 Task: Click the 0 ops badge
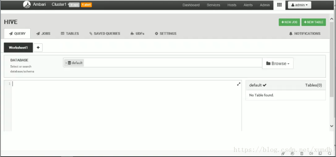(74, 5)
